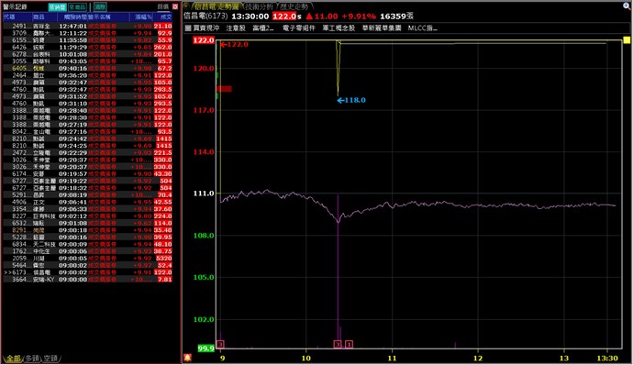Open the round menu icon beside 走勢圖 tab
The image size is (633, 365).
point(186,6)
